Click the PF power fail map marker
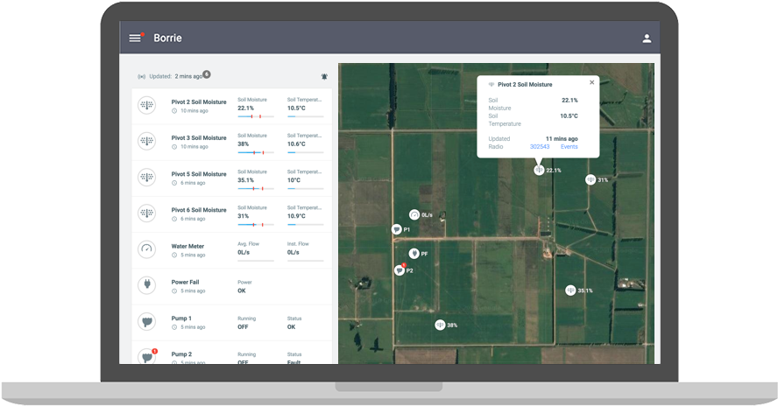This screenshot has height=406, width=778. click(x=414, y=254)
